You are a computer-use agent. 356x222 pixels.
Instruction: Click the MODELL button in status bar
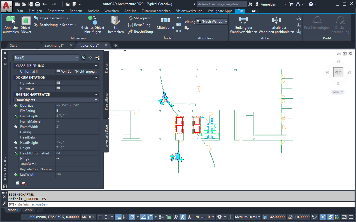[88, 217]
